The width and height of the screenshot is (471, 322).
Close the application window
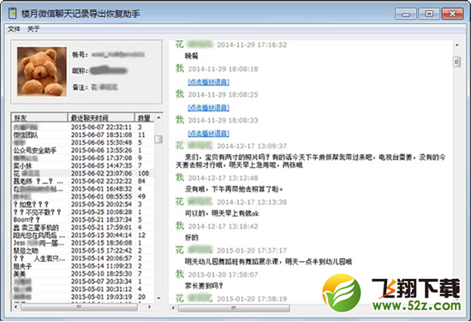pos(453,14)
